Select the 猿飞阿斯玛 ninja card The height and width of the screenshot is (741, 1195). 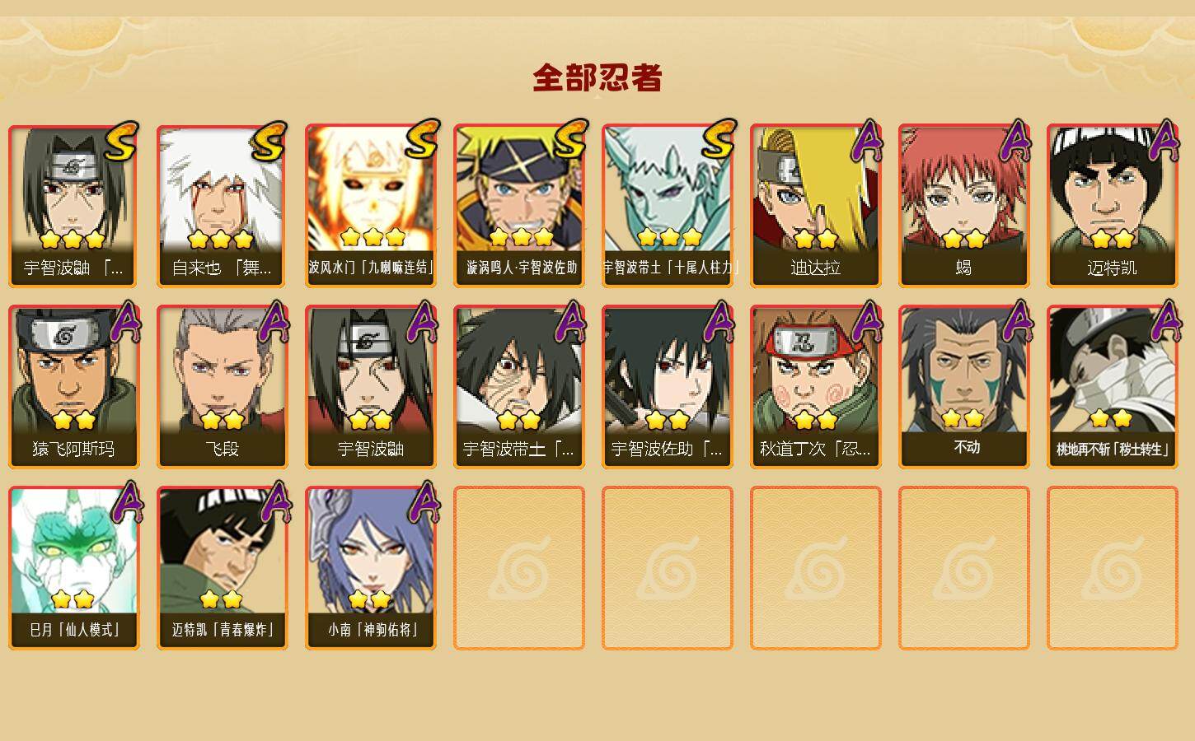73,387
